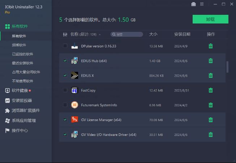Click trash icon for GV Video I/O Driver
The height and width of the screenshot is (163, 236).
point(211,134)
